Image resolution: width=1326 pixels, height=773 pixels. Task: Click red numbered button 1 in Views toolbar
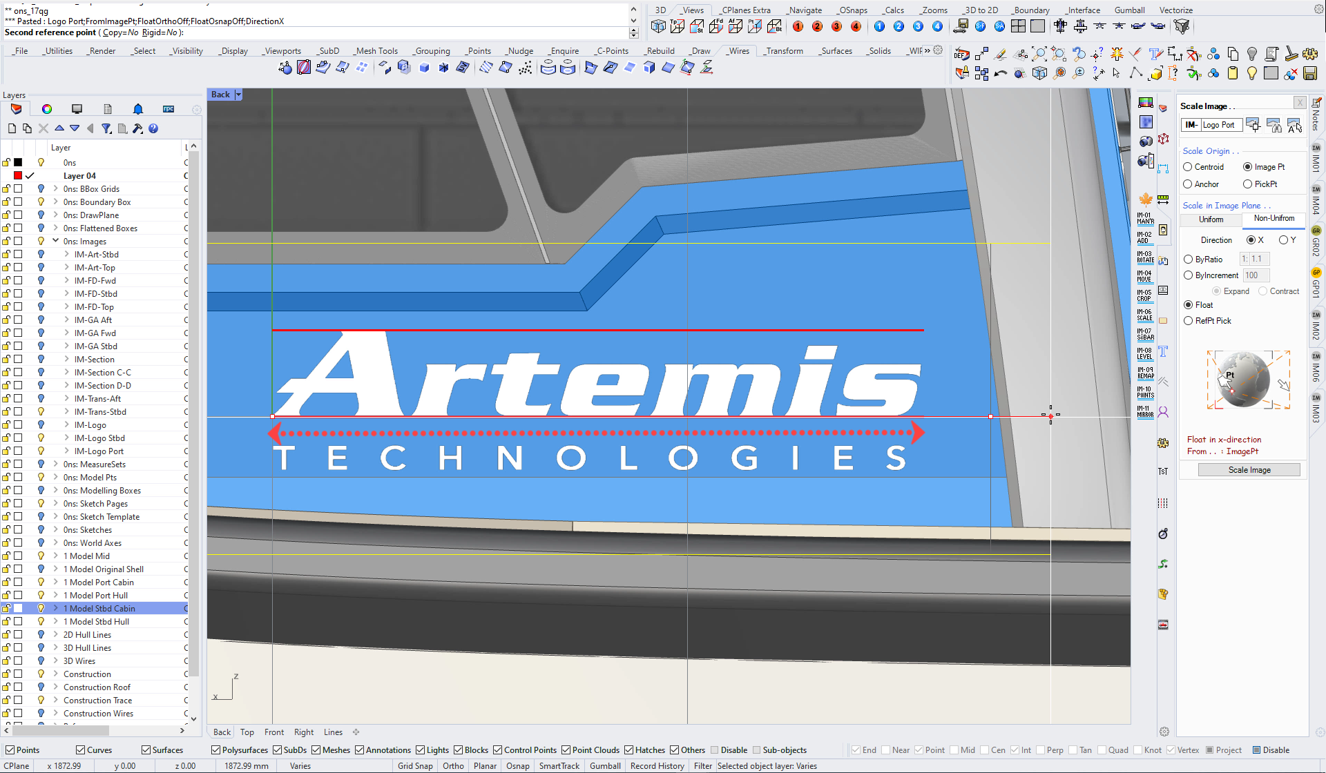pyautogui.click(x=798, y=26)
